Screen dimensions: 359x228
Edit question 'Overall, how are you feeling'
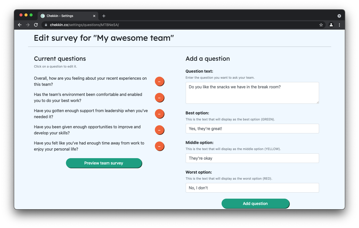click(x=90, y=81)
